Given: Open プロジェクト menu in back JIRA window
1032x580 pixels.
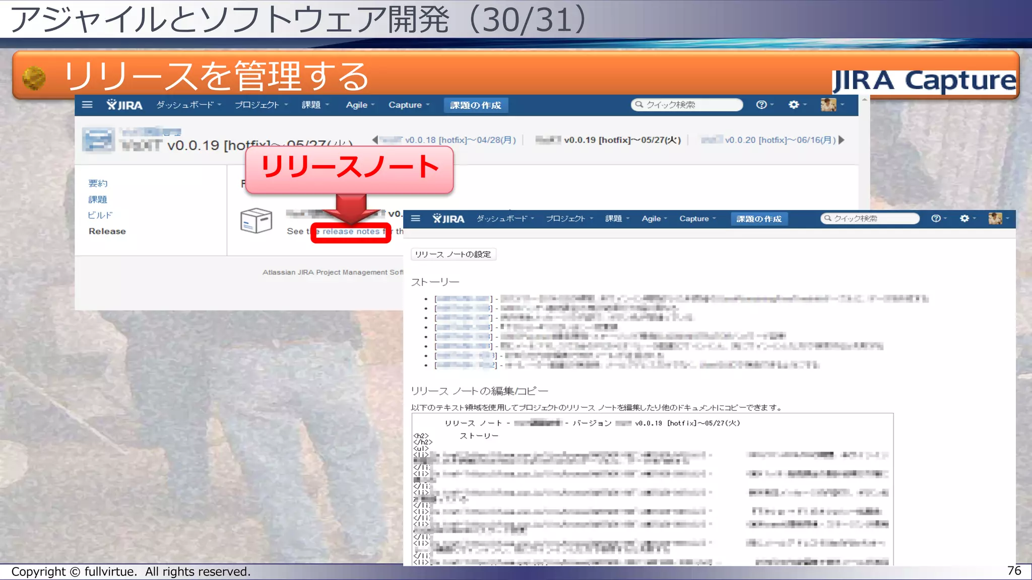Looking at the screenshot, I should pyautogui.click(x=261, y=105).
